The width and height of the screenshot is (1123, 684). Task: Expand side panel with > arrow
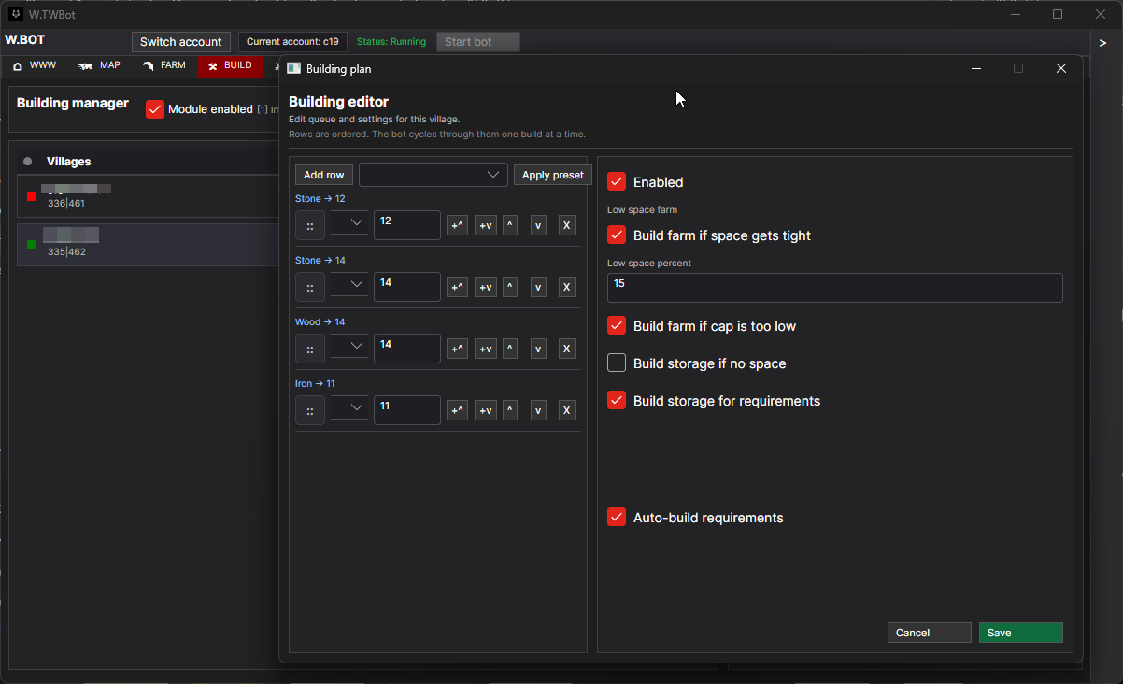click(1102, 43)
